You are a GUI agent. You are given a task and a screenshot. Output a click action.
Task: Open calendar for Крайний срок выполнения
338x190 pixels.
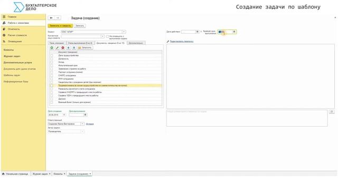pos(234,32)
